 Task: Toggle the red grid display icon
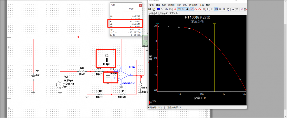coord(175,9)
